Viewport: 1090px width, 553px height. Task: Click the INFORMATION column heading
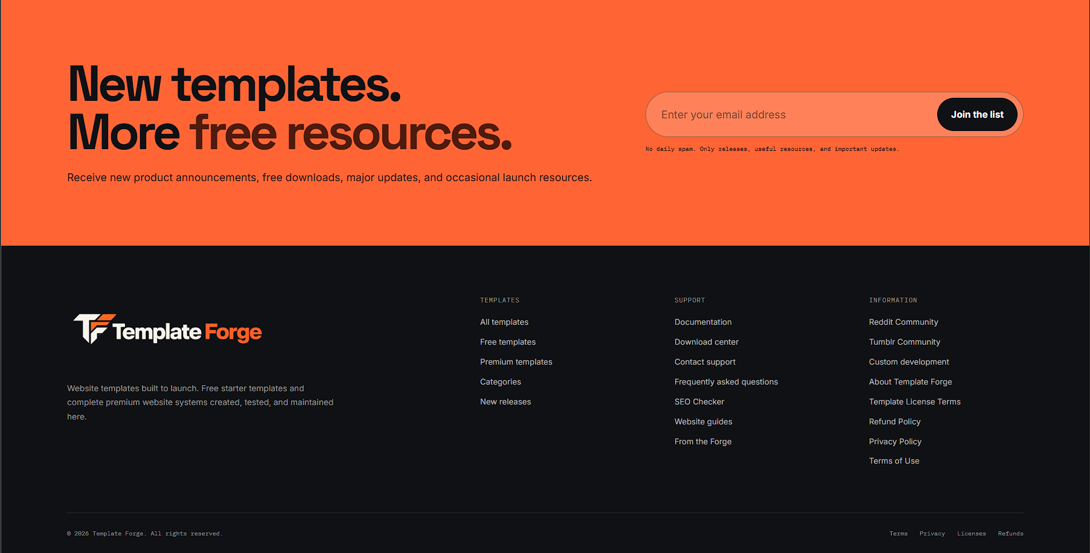893,300
